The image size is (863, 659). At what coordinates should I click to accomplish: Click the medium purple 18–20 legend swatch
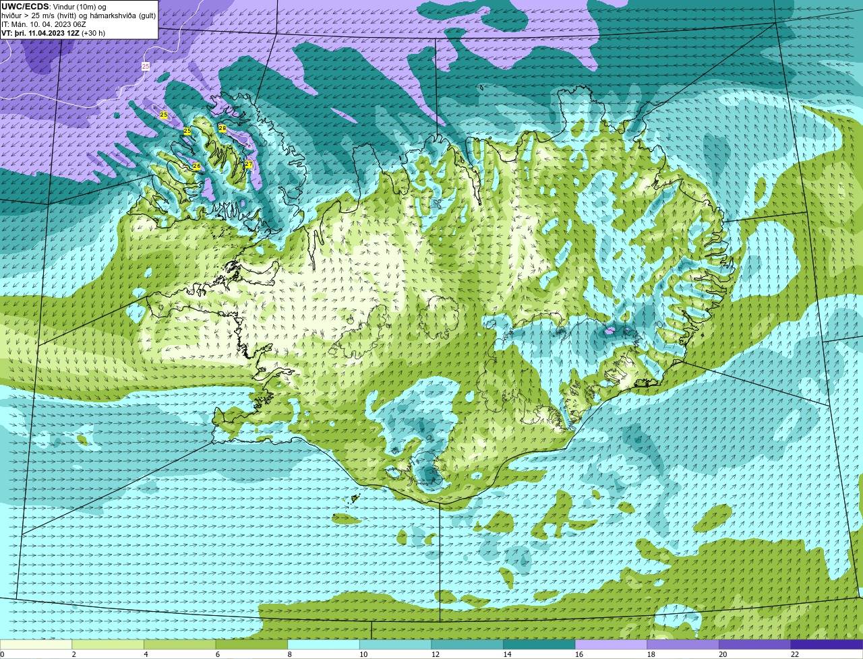click(x=683, y=644)
